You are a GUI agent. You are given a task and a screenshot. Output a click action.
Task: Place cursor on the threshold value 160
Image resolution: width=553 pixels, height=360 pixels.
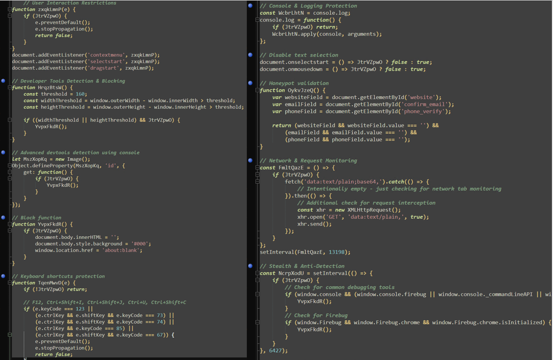click(81, 94)
